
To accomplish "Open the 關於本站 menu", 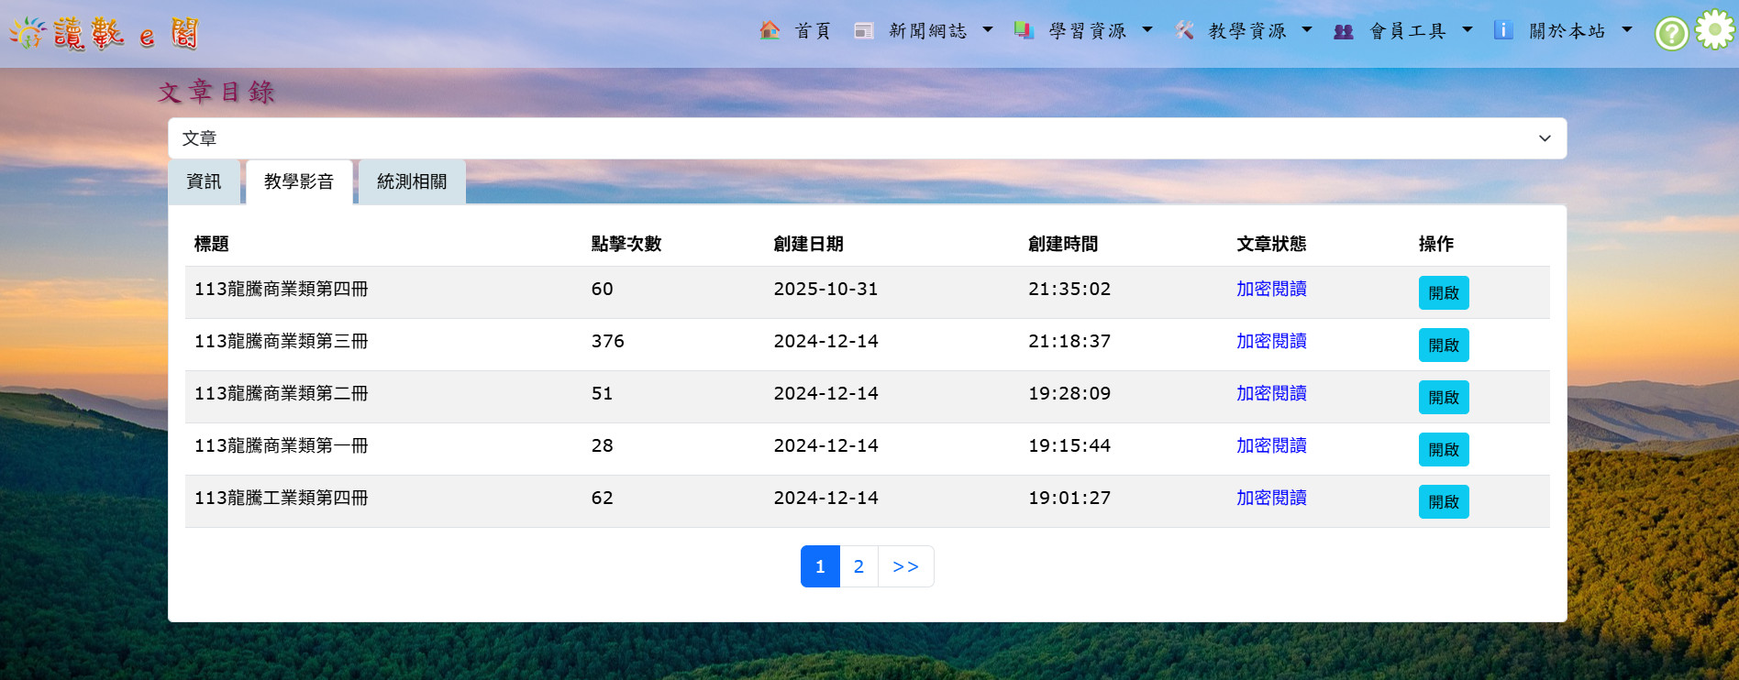I will coord(1567,31).
